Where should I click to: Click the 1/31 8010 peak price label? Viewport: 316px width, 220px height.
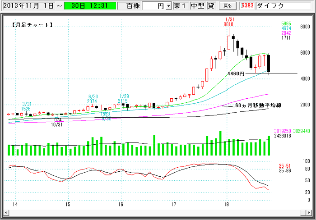click(228, 22)
